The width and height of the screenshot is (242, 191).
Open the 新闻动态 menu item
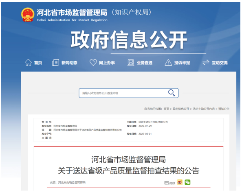69,63
